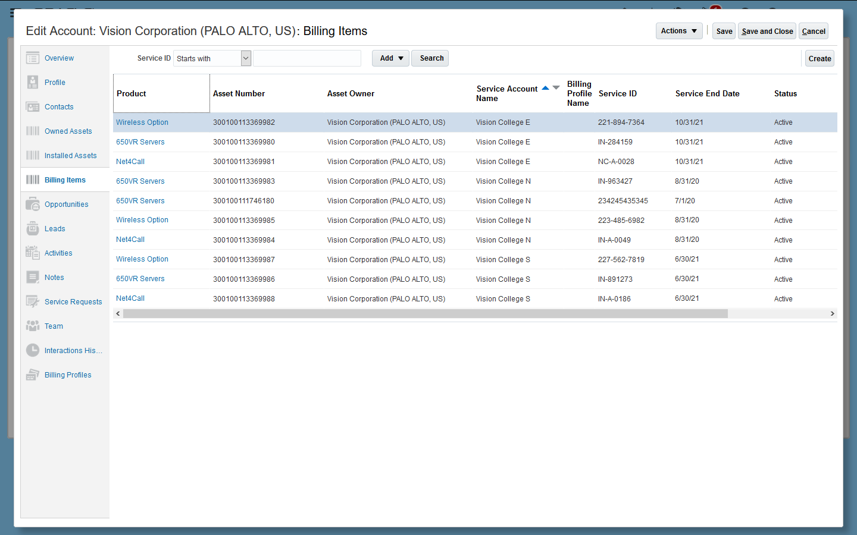Viewport: 857px width, 535px height.
Task: Click the Service Requests icon
Action: click(33, 302)
